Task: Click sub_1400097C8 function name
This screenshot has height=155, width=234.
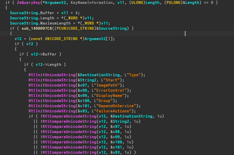Action: pos(37,29)
